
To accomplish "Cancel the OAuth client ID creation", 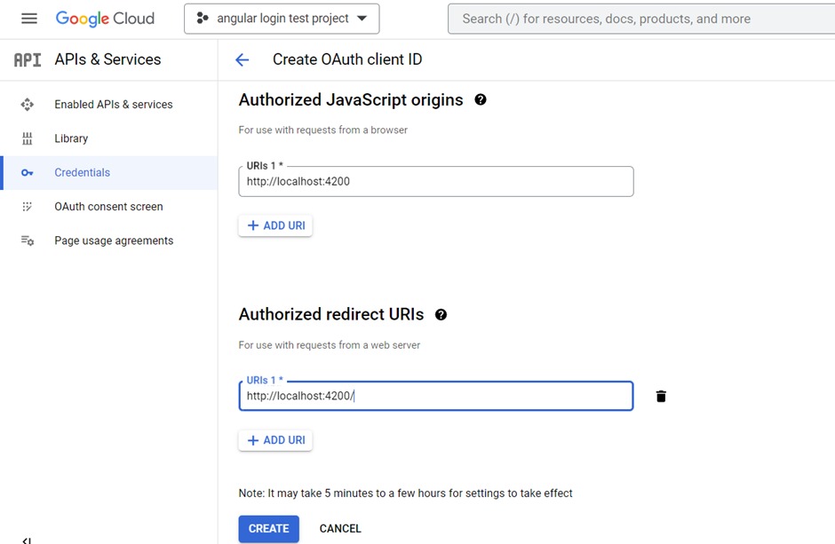I will [340, 529].
